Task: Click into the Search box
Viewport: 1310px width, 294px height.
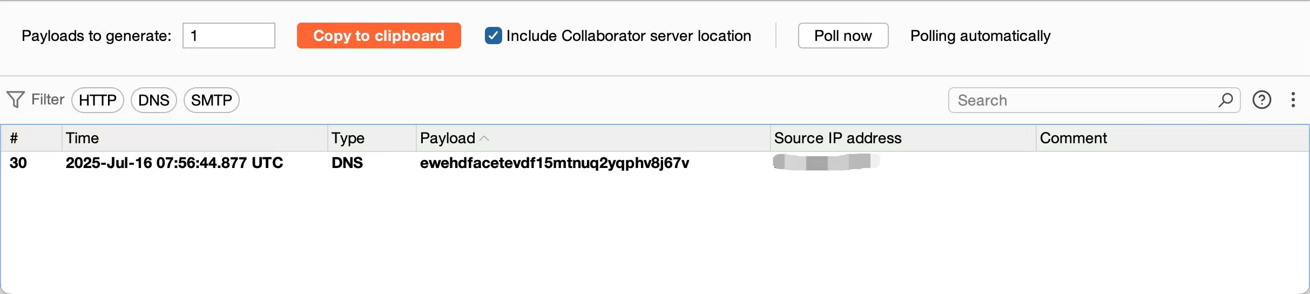Action: (1085, 100)
